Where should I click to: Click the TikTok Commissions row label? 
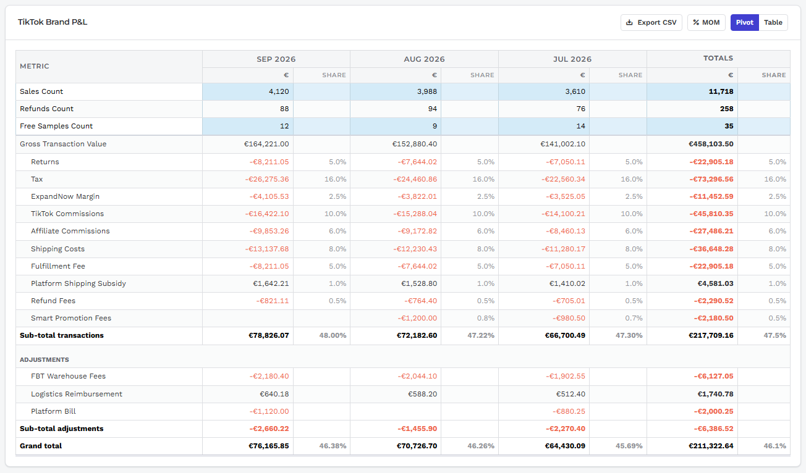pyautogui.click(x=67, y=214)
